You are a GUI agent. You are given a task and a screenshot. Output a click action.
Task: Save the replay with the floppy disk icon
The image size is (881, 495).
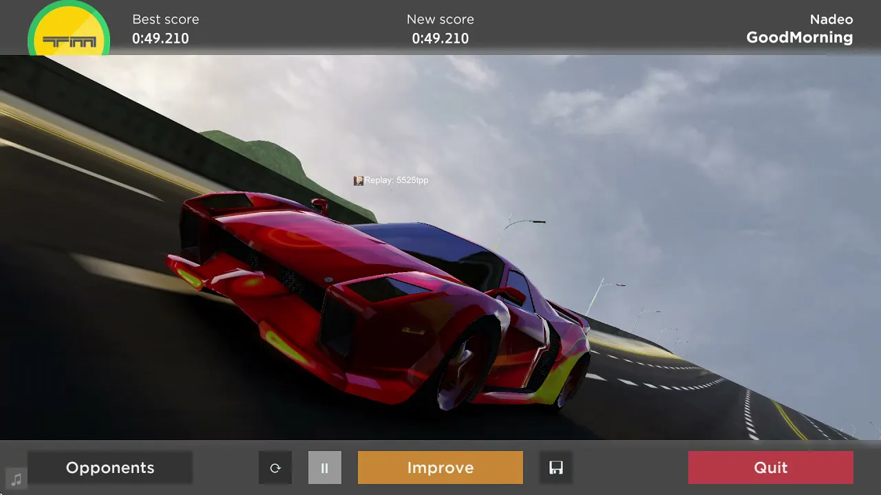point(556,467)
